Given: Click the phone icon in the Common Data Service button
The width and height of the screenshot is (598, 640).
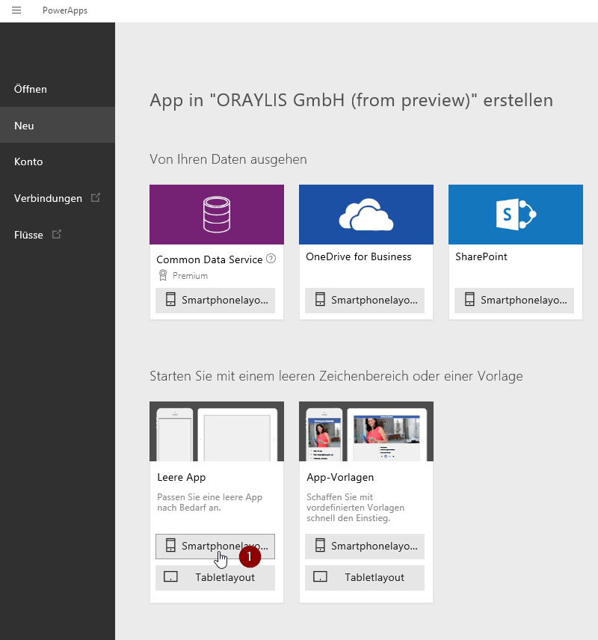Looking at the screenshot, I should (x=170, y=300).
